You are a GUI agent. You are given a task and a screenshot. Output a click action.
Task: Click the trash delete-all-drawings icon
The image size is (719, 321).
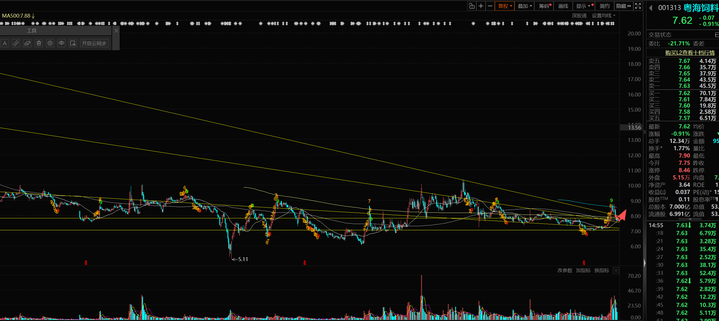click(x=39, y=43)
